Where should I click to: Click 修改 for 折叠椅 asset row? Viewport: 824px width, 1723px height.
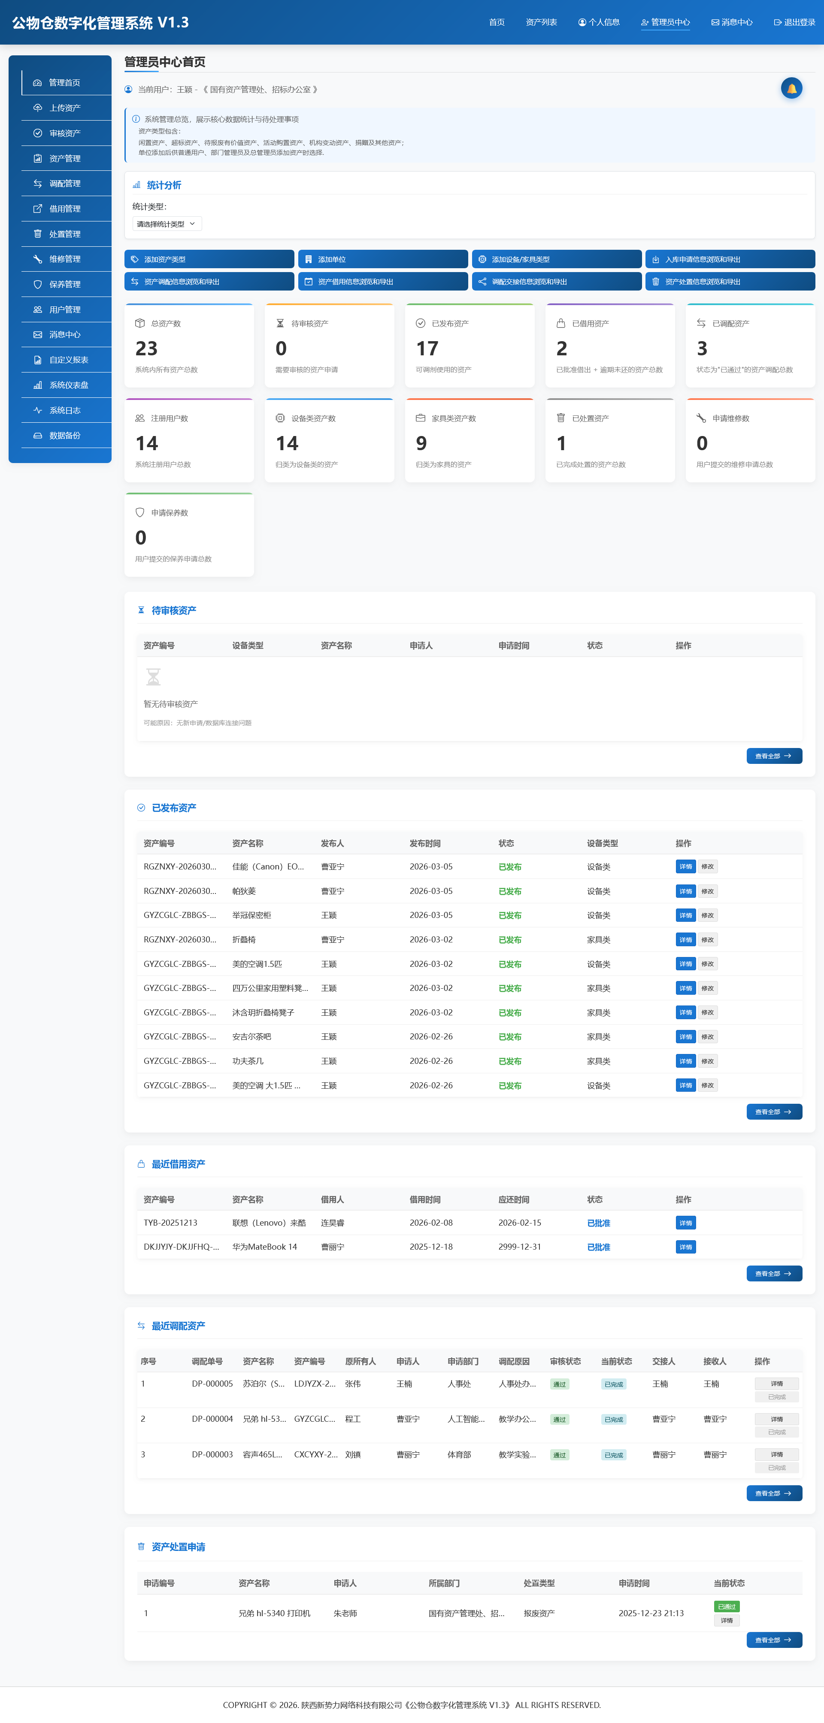click(x=707, y=940)
